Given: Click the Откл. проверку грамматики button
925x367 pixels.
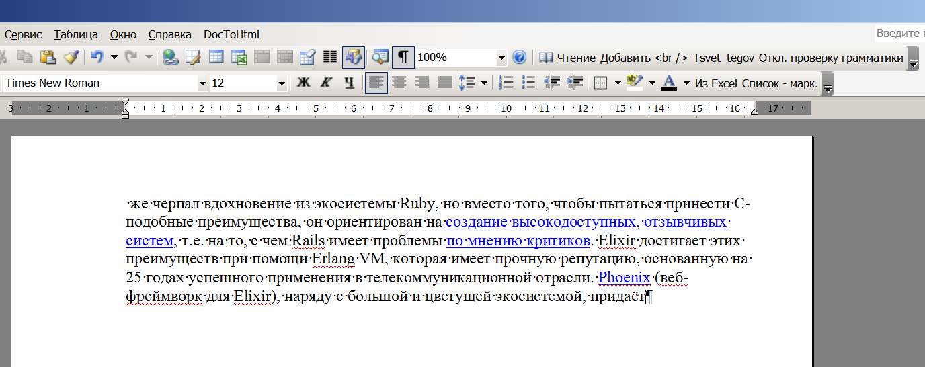Looking at the screenshot, I should (831, 58).
